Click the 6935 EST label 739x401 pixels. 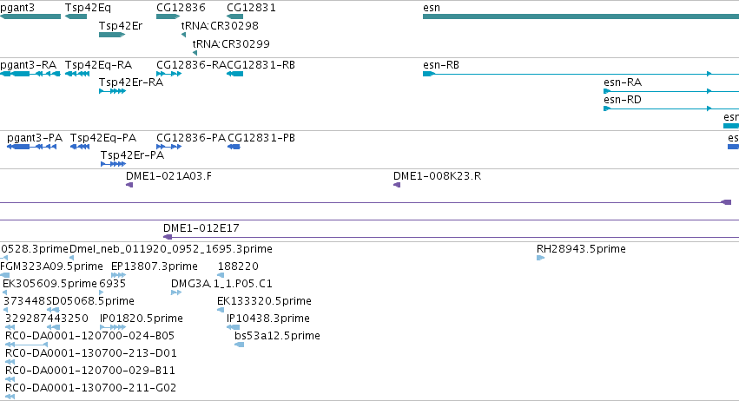click(x=113, y=284)
